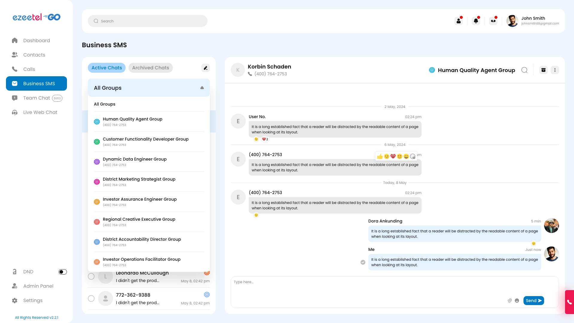Open contact requests icon in top bar
The width and height of the screenshot is (574, 323).
(x=459, y=21)
